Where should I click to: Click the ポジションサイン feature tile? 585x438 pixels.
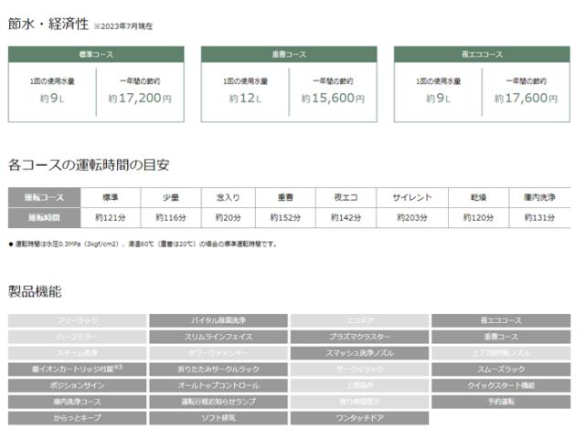(x=77, y=385)
